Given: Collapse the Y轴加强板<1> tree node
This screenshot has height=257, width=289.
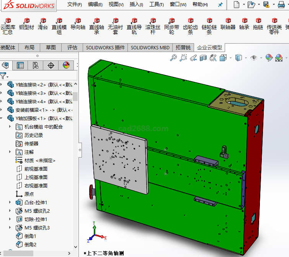Looking at the screenshot, I should pos(3,118).
